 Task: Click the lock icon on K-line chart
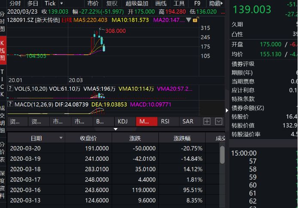click(195, 20)
